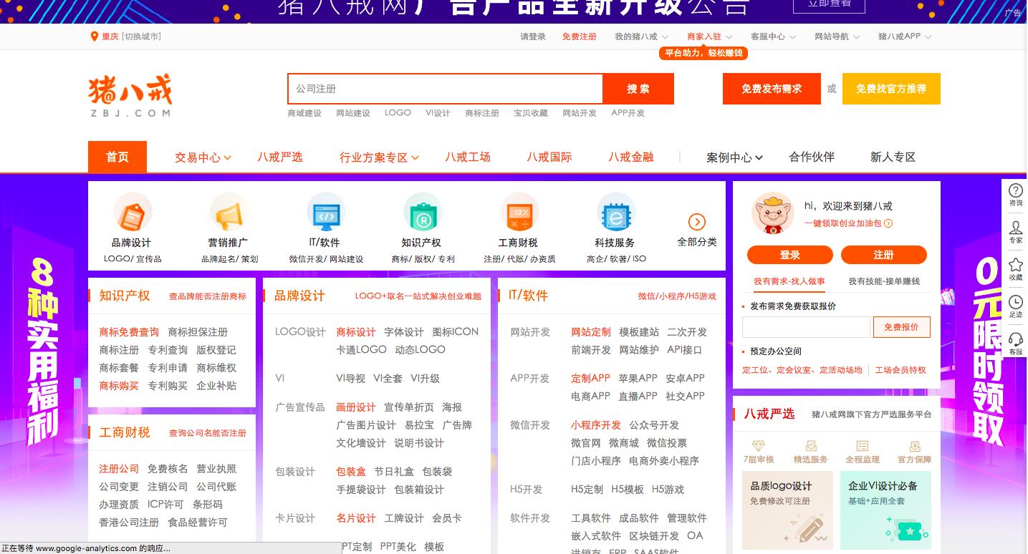1028x554 pixels.
Task: Click the orange 登录 button
Action: coord(790,255)
